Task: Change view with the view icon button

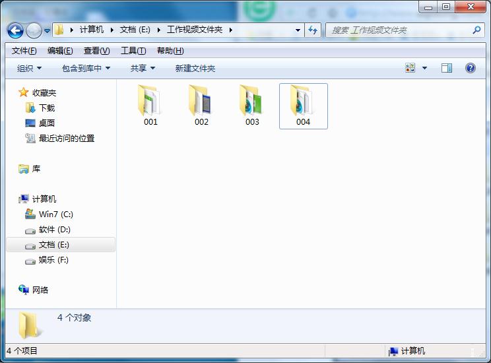Action: click(x=410, y=68)
